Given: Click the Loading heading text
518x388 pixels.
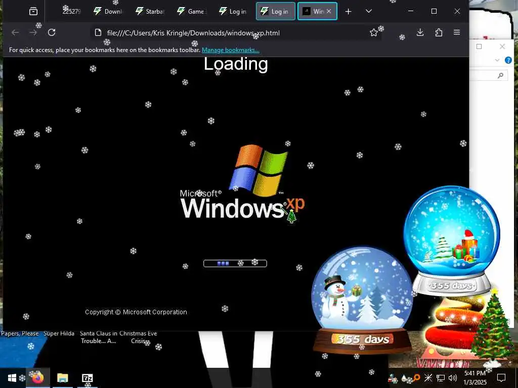Looking at the screenshot, I should pyautogui.click(x=236, y=64).
